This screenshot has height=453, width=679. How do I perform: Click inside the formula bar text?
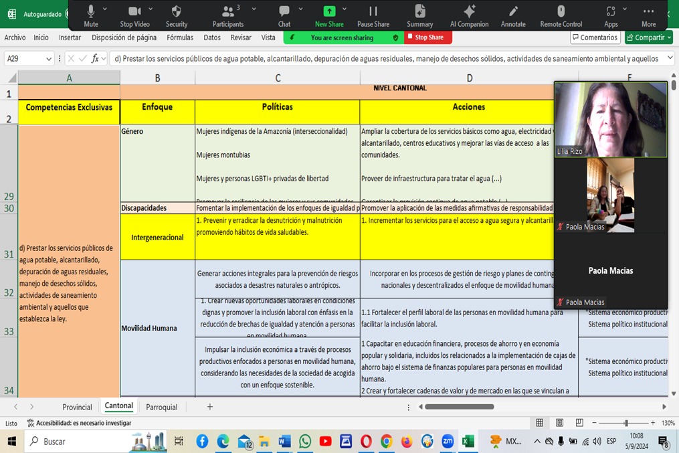[x=386, y=58]
